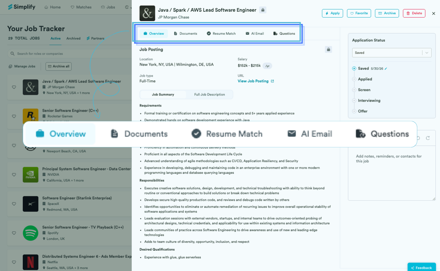The width and height of the screenshot is (440, 271).
Task: Open the AI Email tab
Action: tap(255, 34)
